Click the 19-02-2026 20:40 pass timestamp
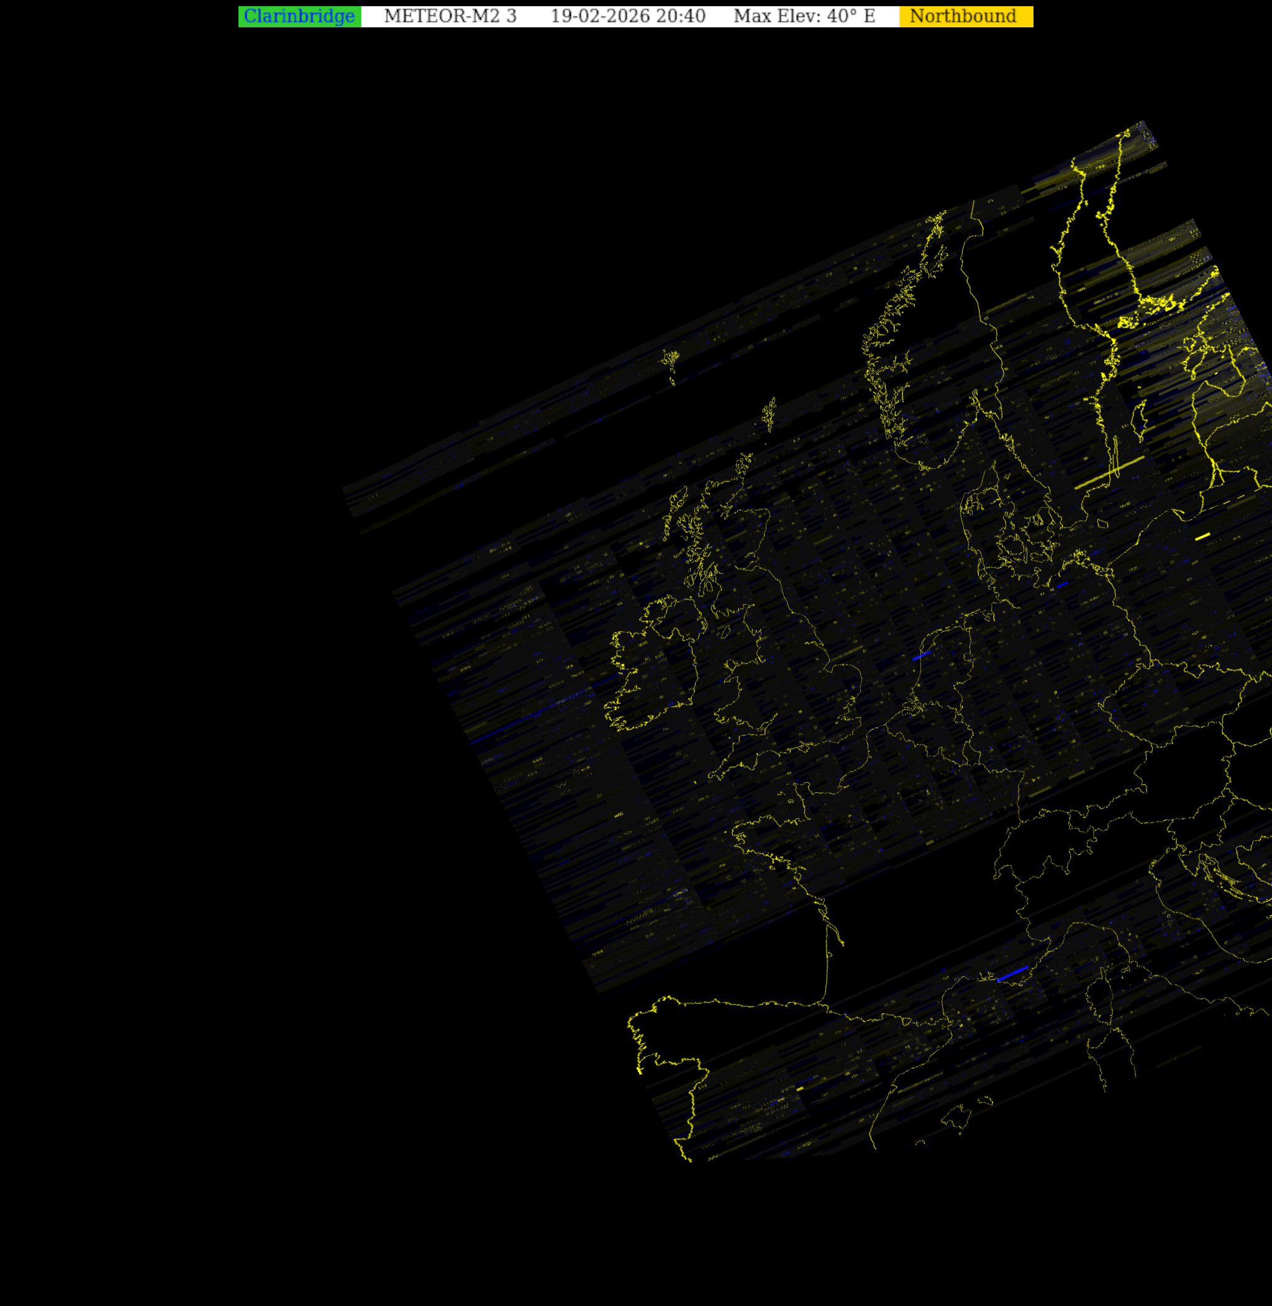Image resolution: width=1272 pixels, height=1306 pixels. tap(627, 17)
